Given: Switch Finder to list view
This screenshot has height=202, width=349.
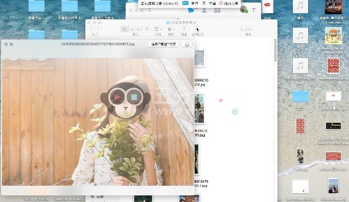Looking at the screenshot, I should [132, 30].
